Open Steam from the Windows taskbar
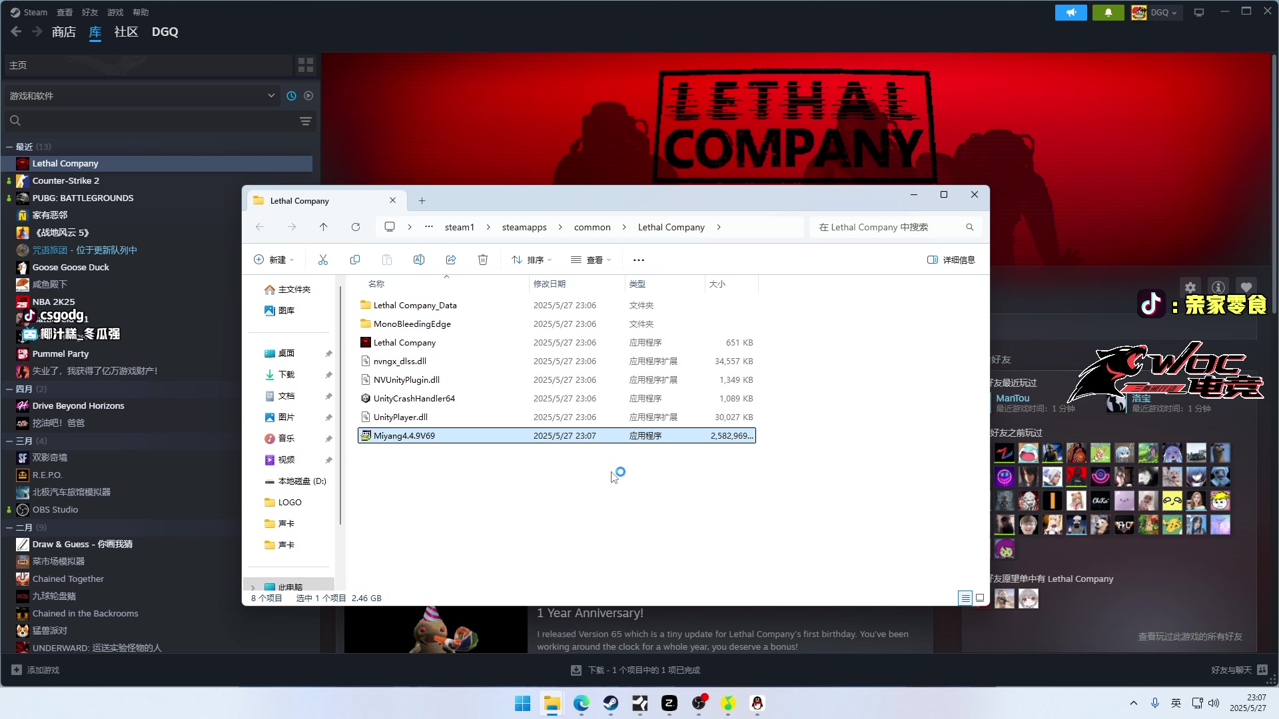1279x719 pixels. tap(611, 703)
